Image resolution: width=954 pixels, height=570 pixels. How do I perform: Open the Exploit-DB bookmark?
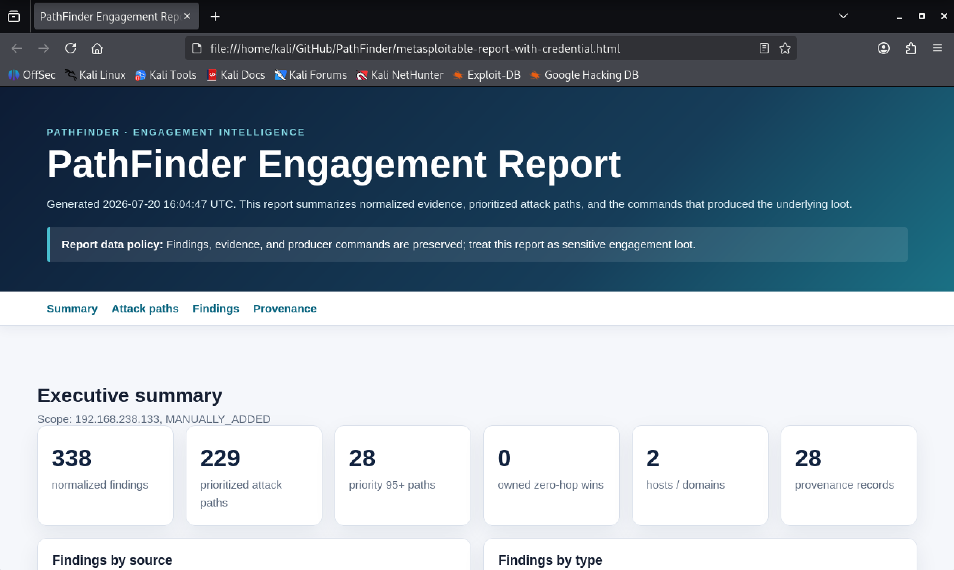point(487,75)
